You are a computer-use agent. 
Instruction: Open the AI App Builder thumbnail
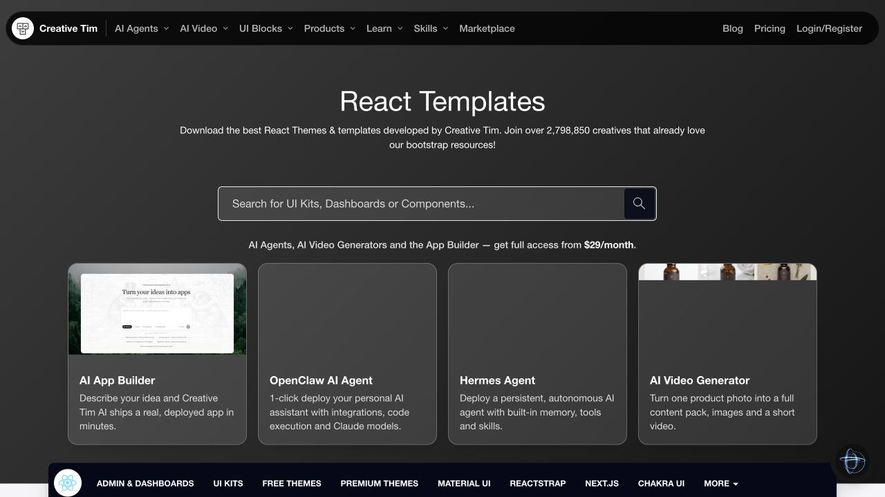[x=157, y=309]
